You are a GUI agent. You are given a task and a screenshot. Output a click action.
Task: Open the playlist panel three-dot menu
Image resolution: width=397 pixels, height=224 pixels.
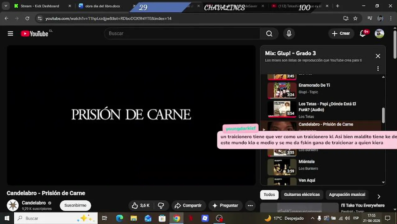point(378,68)
